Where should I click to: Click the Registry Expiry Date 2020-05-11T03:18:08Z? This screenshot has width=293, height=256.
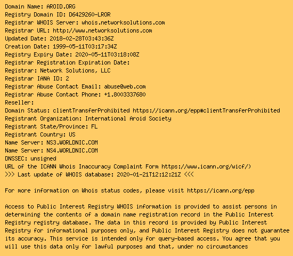point(107,54)
